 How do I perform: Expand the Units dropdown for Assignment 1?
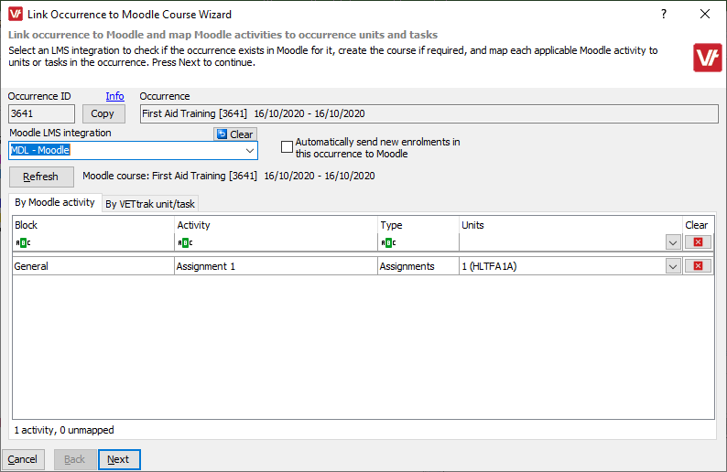point(673,266)
